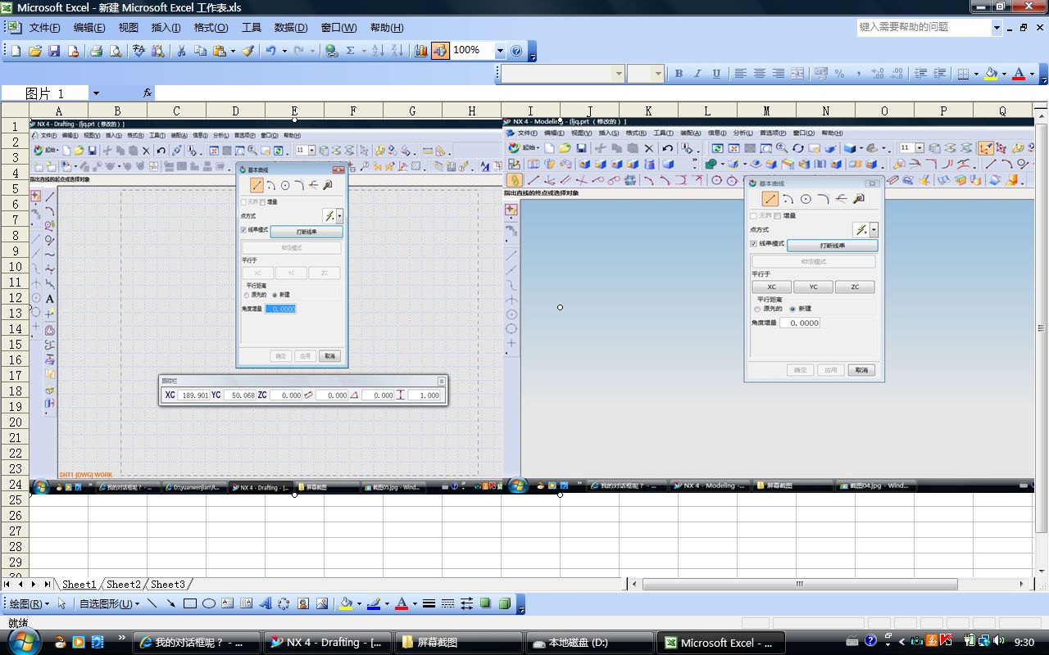The width and height of the screenshot is (1049, 655).
Task: Click the AutoSum sigma icon
Action: pos(351,51)
